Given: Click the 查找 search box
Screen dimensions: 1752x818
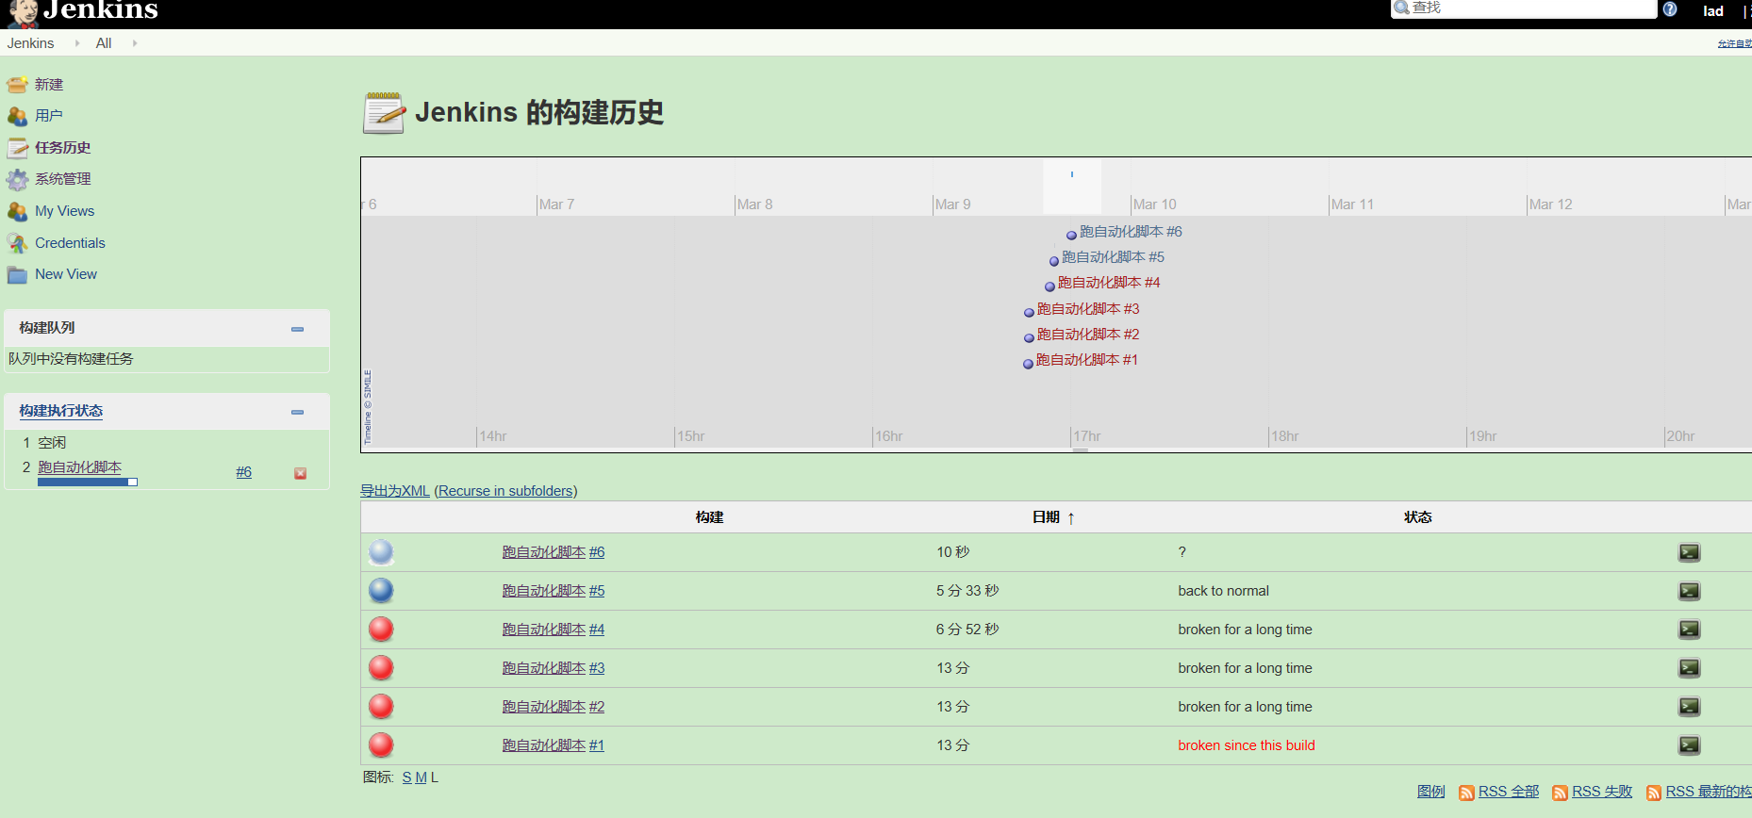Looking at the screenshot, I should (x=1524, y=8).
